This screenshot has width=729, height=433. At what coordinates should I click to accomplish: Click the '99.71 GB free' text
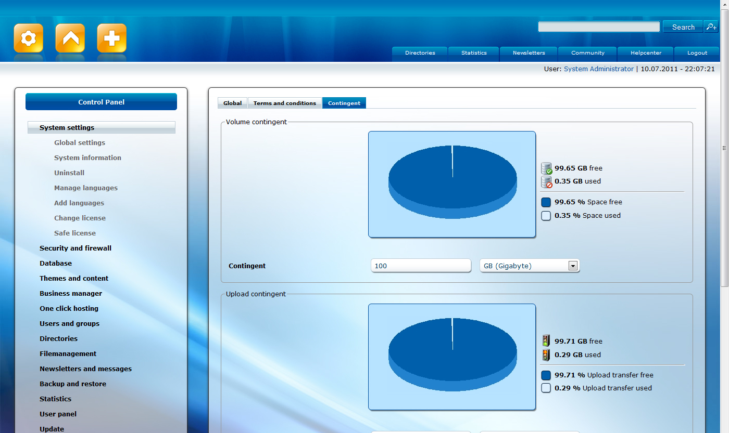[579, 342]
